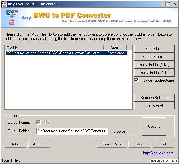Open the Add Files dialog
This screenshot has width=179, height=164.
tap(155, 49)
